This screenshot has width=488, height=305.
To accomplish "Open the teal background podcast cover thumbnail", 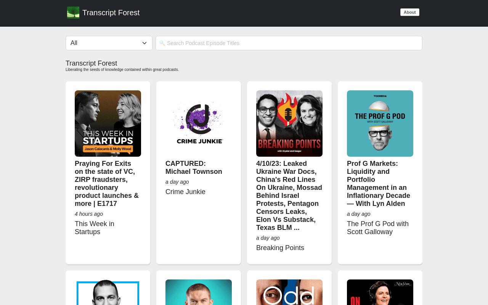I will click(x=199, y=292).
